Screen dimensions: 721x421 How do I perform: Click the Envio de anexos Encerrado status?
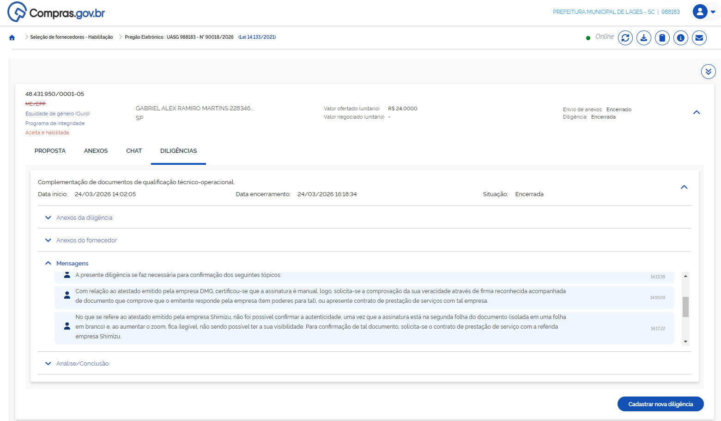pos(619,109)
